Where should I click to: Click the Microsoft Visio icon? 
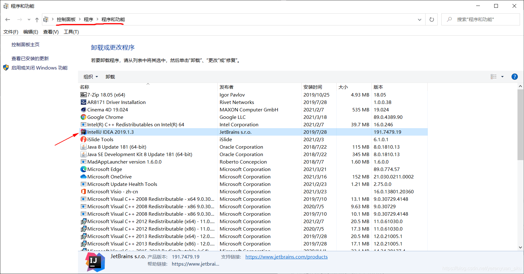pos(83,192)
